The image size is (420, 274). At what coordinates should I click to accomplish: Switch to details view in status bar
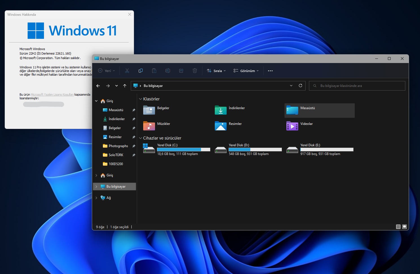click(x=398, y=227)
